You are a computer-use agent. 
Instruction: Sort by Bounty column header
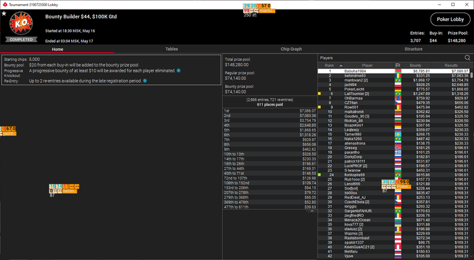(x=415, y=65)
